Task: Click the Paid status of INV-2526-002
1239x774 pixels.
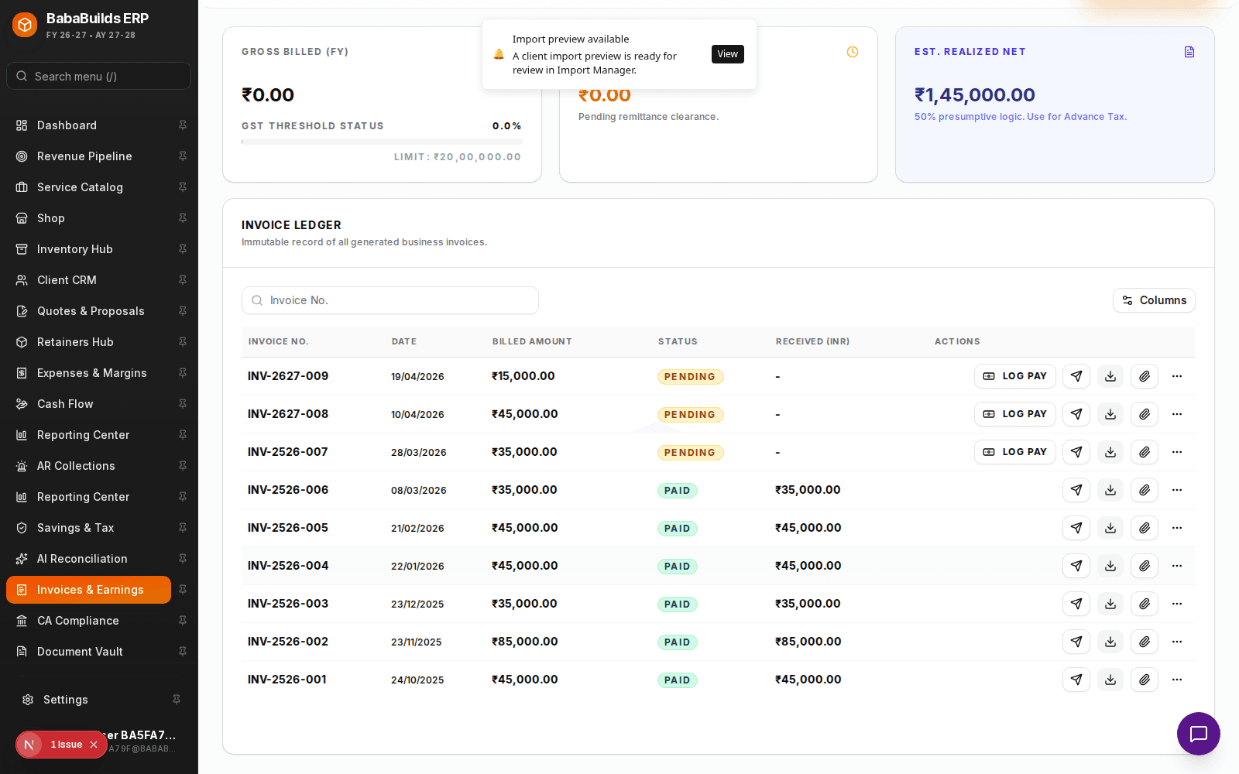Action: click(x=677, y=642)
